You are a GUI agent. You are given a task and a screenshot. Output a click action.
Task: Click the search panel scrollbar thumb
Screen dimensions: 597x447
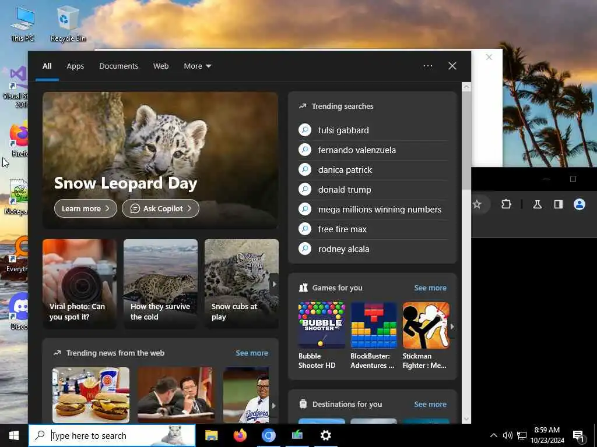click(466, 140)
